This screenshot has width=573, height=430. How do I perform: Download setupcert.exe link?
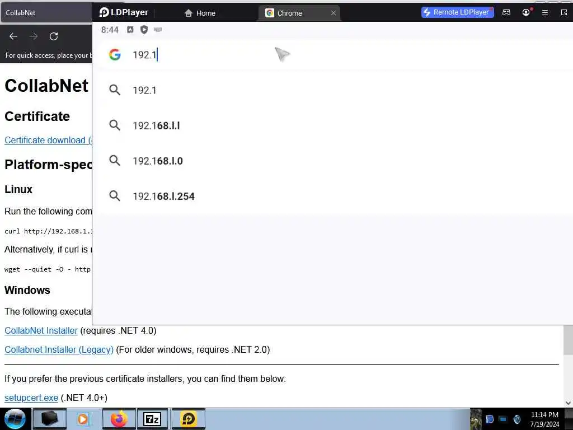pos(31,398)
